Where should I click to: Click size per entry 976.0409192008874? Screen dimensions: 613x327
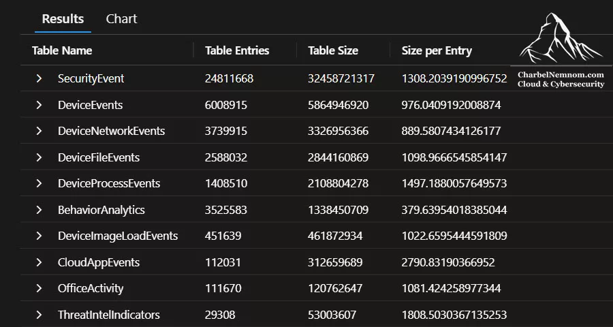451,105
